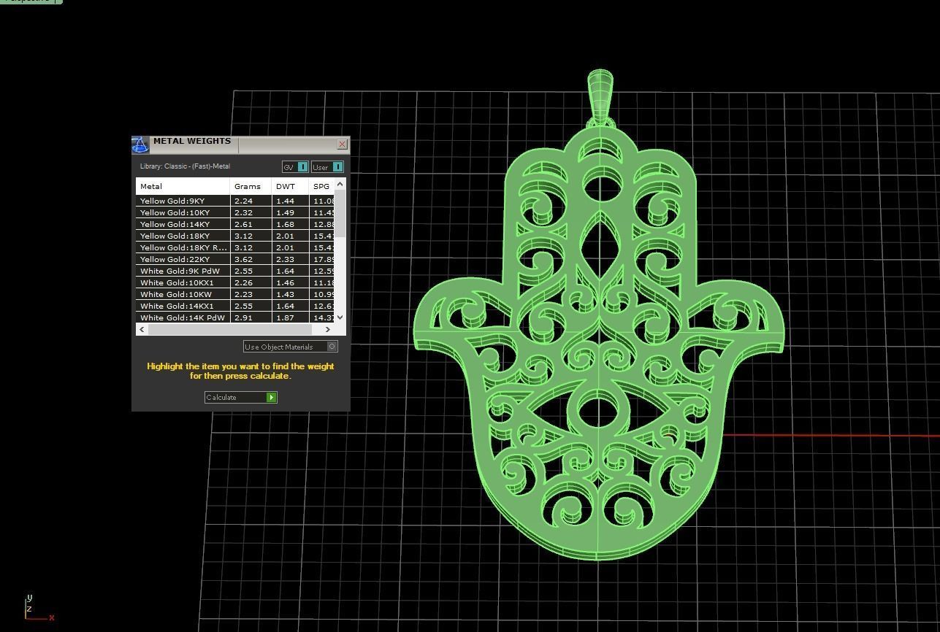Sort by the Grams column header
Image resolution: width=940 pixels, height=632 pixels.
tap(251, 186)
